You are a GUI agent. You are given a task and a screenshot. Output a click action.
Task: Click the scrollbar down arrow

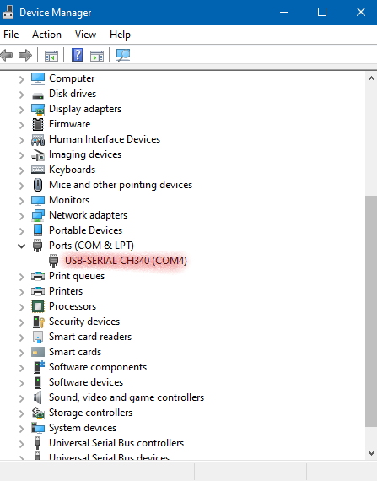click(x=371, y=453)
